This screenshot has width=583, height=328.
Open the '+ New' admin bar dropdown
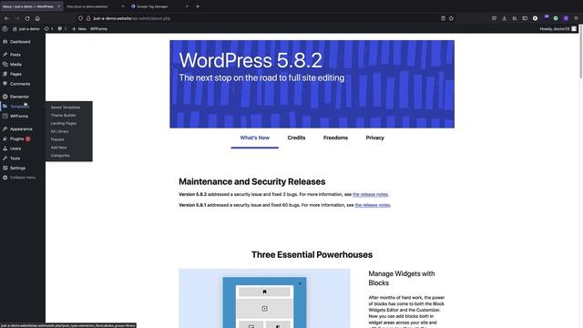79,28
